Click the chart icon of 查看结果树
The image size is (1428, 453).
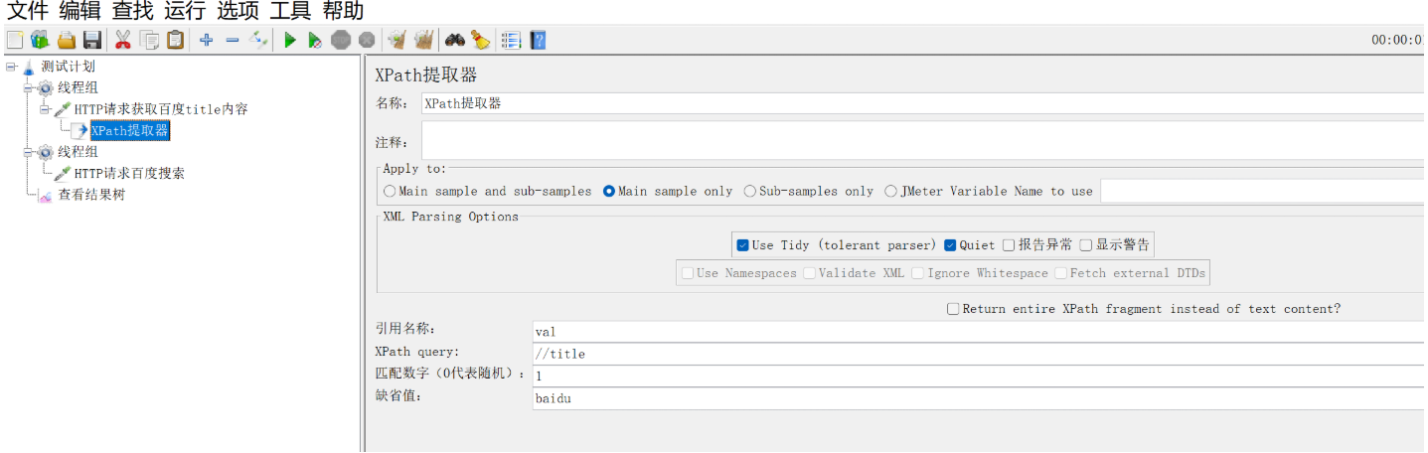pyautogui.click(x=46, y=195)
